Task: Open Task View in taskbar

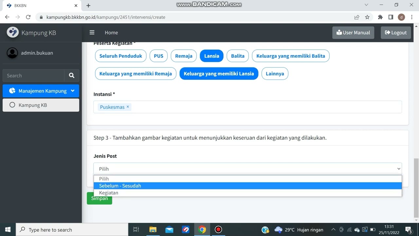Action: tap(136, 229)
